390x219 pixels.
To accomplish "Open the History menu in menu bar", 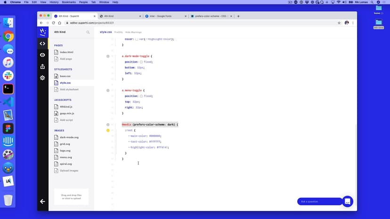I will coord(54,2).
